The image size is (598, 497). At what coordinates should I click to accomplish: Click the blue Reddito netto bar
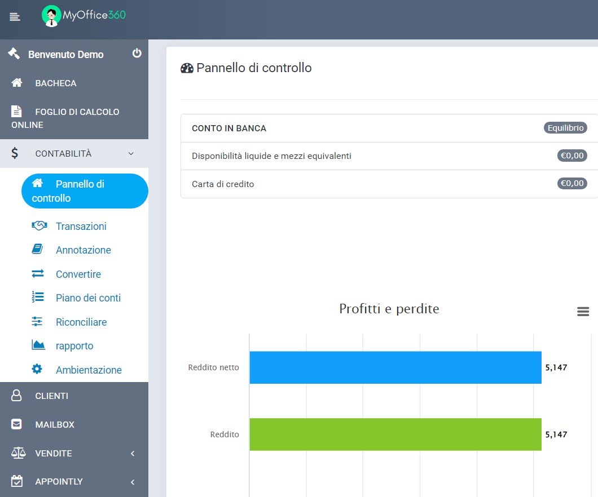(395, 367)
